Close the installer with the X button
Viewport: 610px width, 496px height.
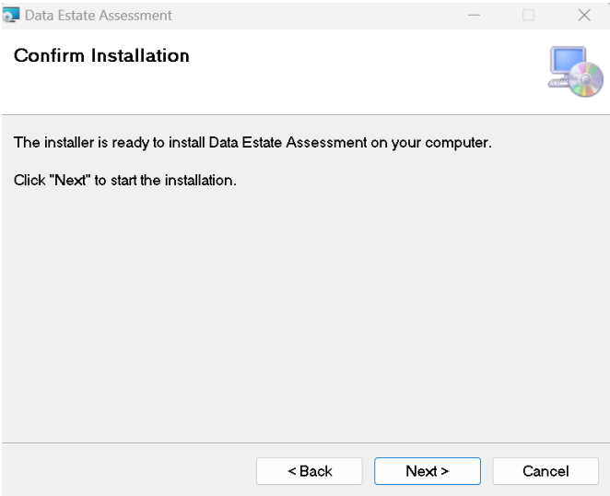[584, 15]
